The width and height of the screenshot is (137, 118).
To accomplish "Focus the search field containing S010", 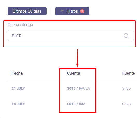I will 71,36.
